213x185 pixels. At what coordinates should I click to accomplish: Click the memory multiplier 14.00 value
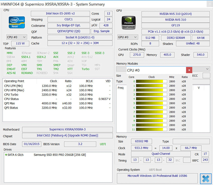coord(166,148)
